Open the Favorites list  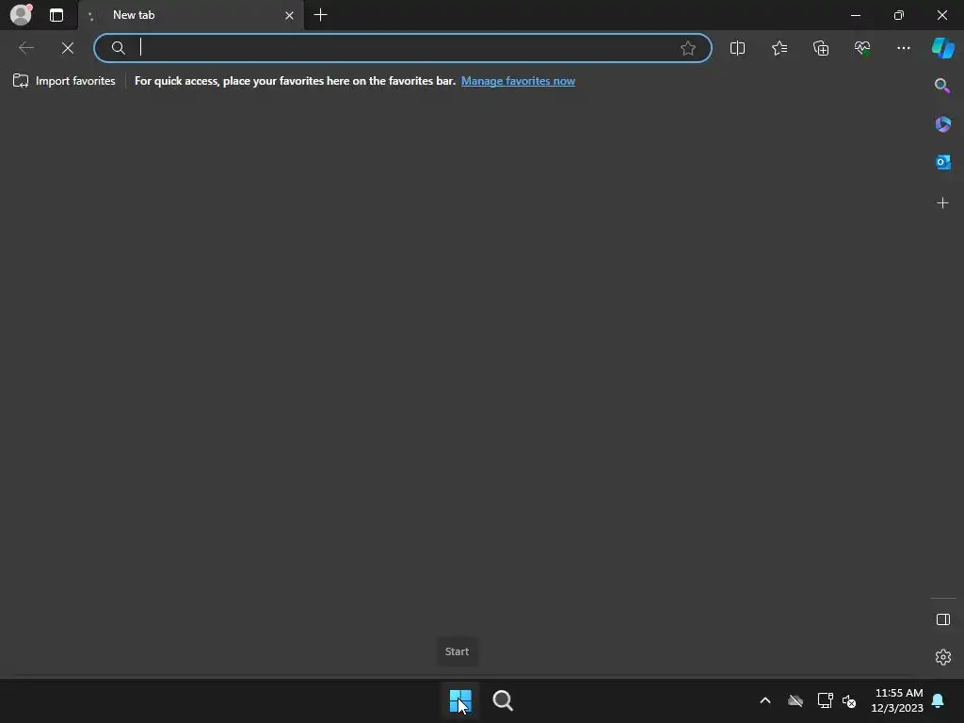point(779,48)
